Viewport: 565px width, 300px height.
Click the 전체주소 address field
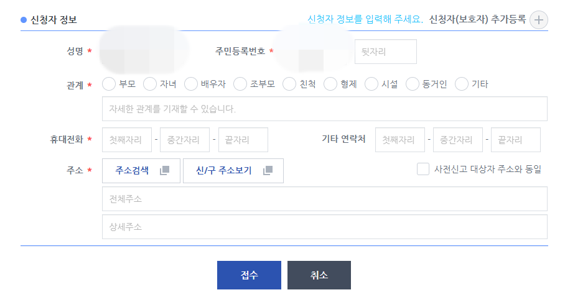point(325,199)
